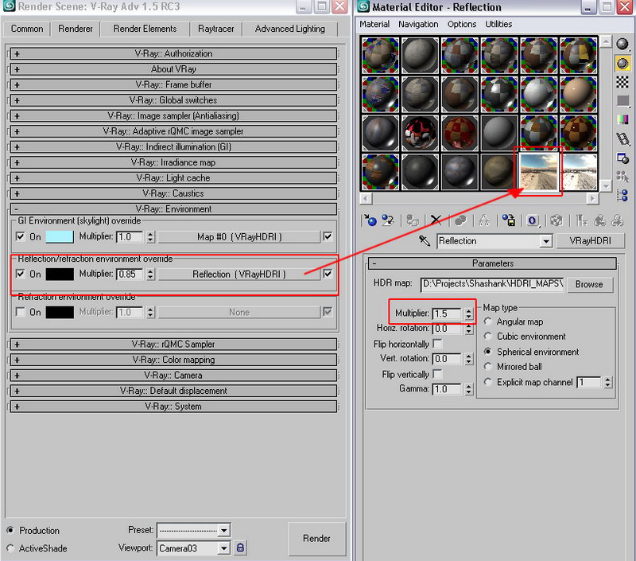Lock the viewport with padlock icon
The width and height of the screenshot is (636, 561).
[x=241, y=548]
